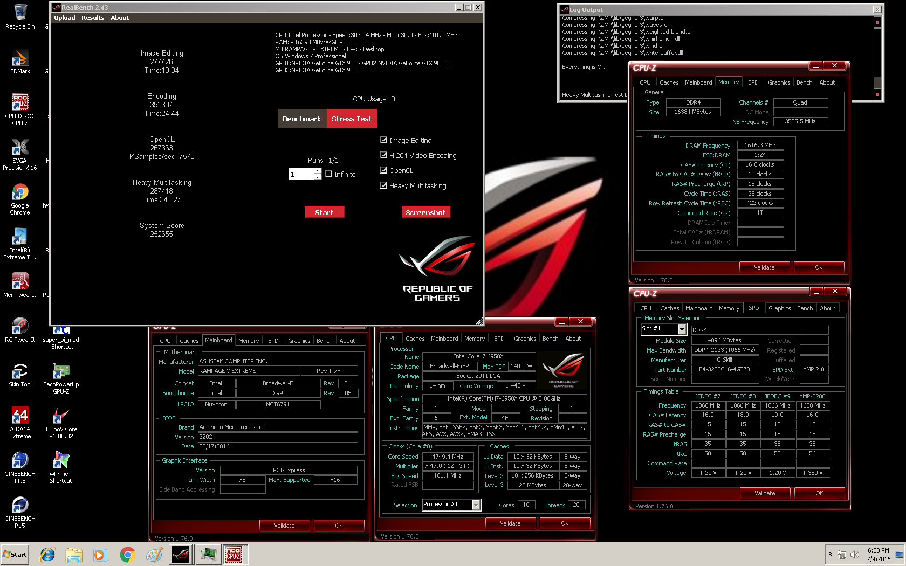Open Paint palette icon in taskbar
Screen dimensions: 906x566
point(154,555)
